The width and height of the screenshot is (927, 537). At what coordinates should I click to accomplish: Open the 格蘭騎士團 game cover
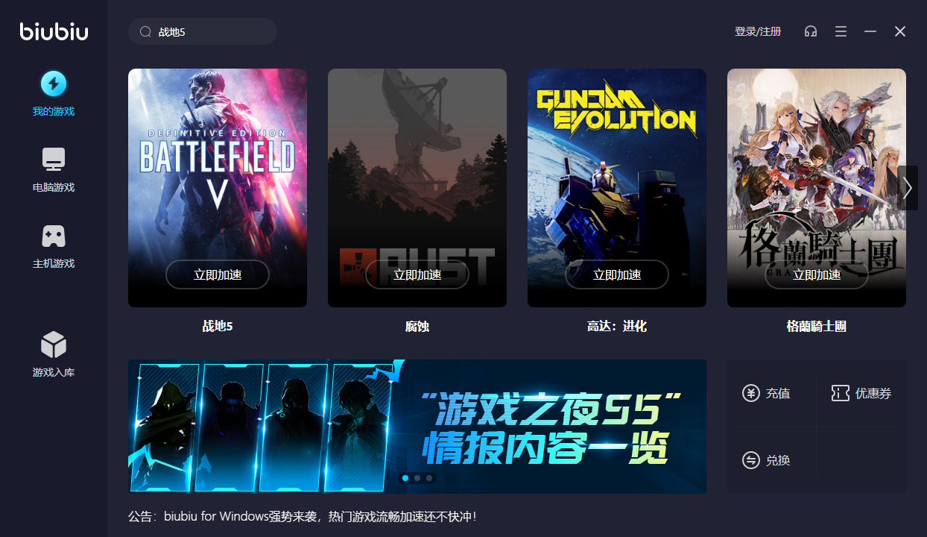(817, 188)
